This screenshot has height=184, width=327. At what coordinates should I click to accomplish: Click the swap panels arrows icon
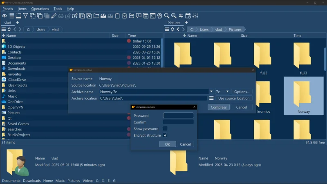click(181, 16)
